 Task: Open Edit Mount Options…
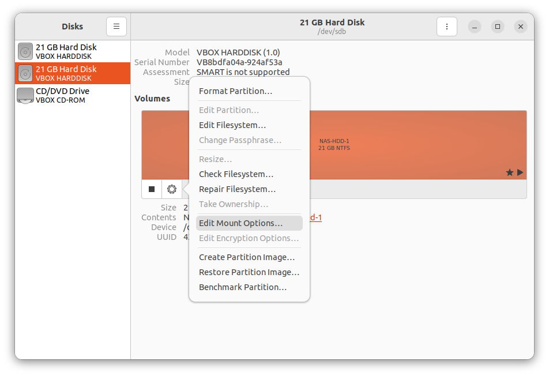coord(249,223)
